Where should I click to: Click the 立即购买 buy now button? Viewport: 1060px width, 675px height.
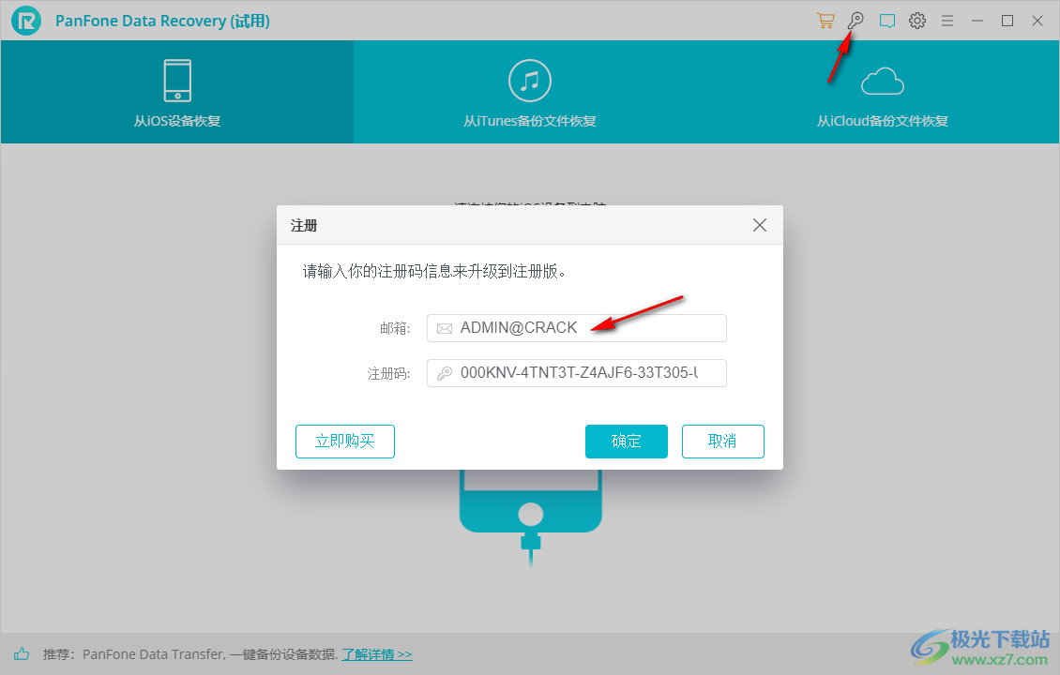click(x=345, y=442)
